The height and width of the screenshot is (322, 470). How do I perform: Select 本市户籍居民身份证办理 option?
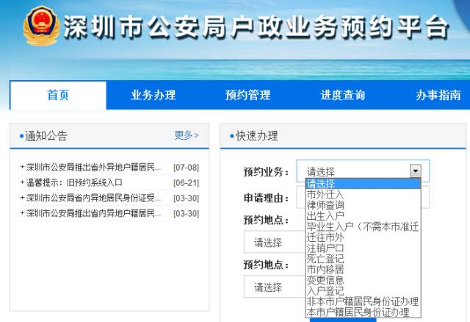point(363,312)
